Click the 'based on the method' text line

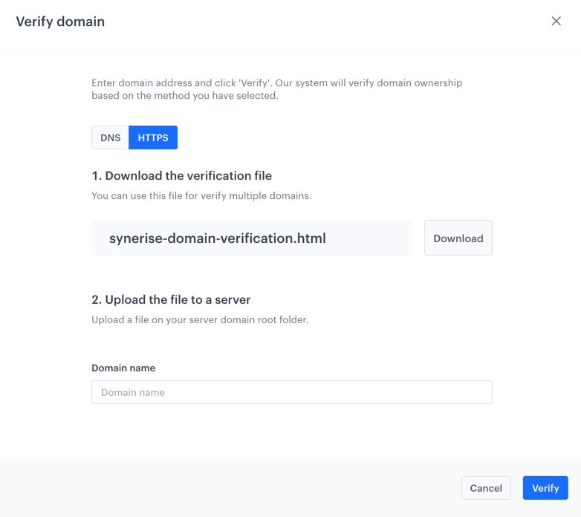pyautogui.click(x=185, y=96)
